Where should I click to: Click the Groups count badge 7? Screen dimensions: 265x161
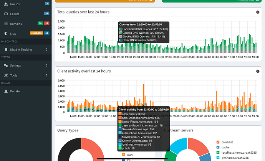[x=47, y=3]
